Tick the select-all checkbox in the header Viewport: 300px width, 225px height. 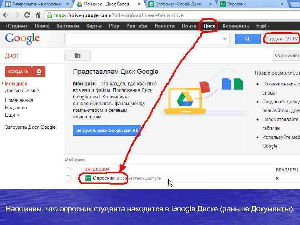click(68, 170)
